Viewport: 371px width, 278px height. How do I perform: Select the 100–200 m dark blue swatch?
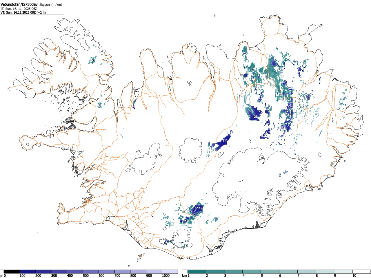click(x=28, y=272)
